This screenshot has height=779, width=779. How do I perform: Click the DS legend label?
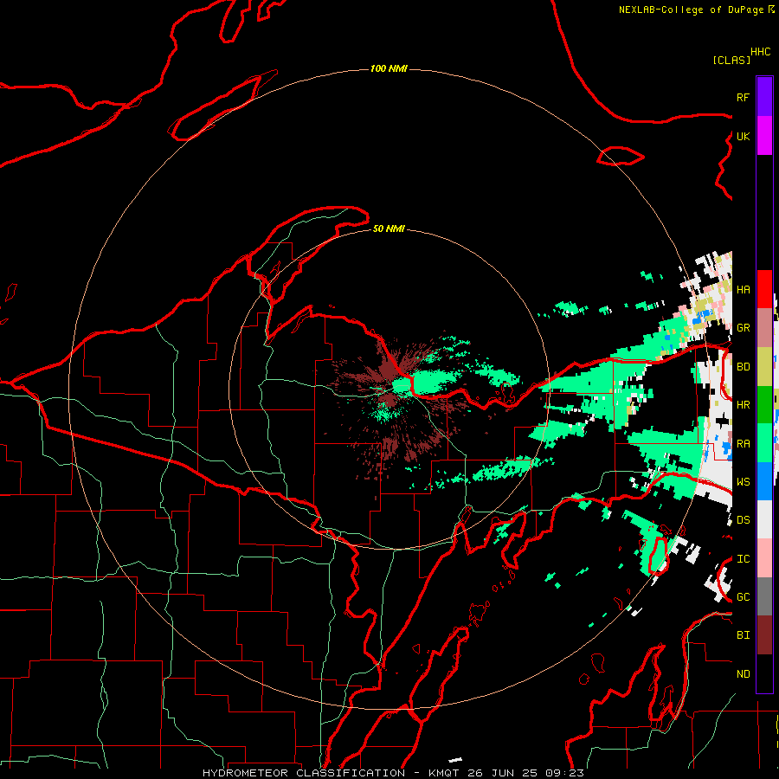tap(743, 519)
